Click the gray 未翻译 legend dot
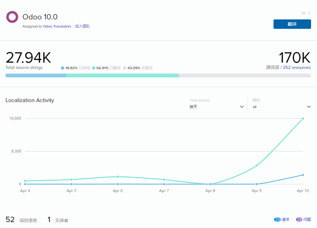This screenshot has width=317, height=228. (x=125, y=68)
